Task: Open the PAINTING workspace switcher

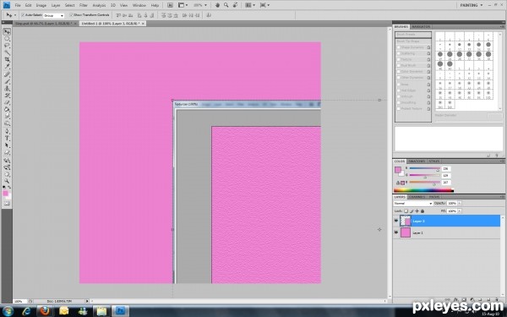Action: point(472,5)
